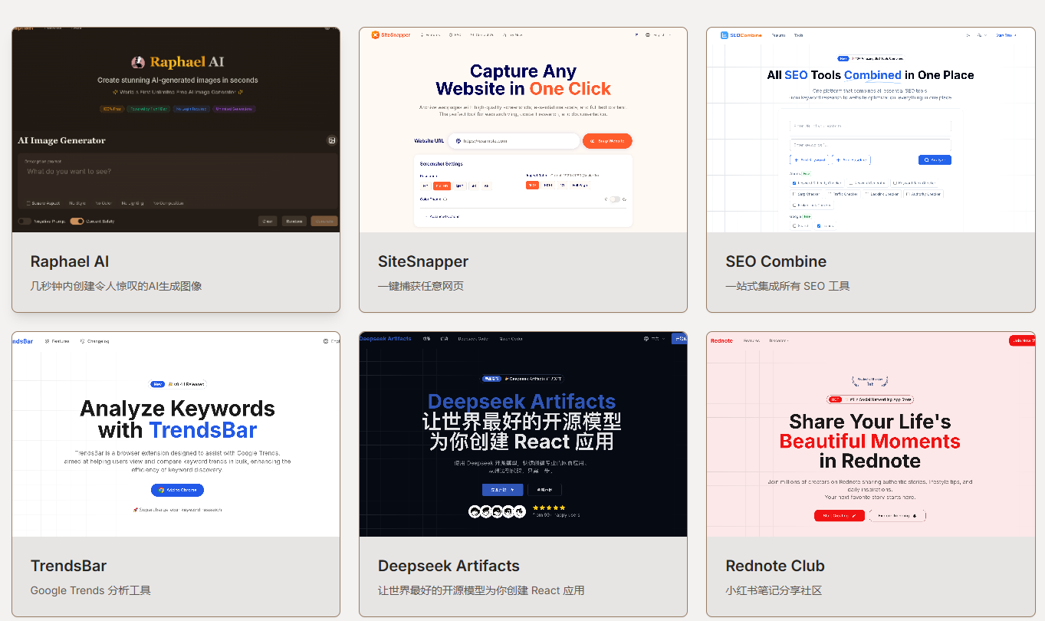Click the SiteSnapper card title
Image resolution: width=1045 pixels, height=621 pixels.
(x=423, y=261)
